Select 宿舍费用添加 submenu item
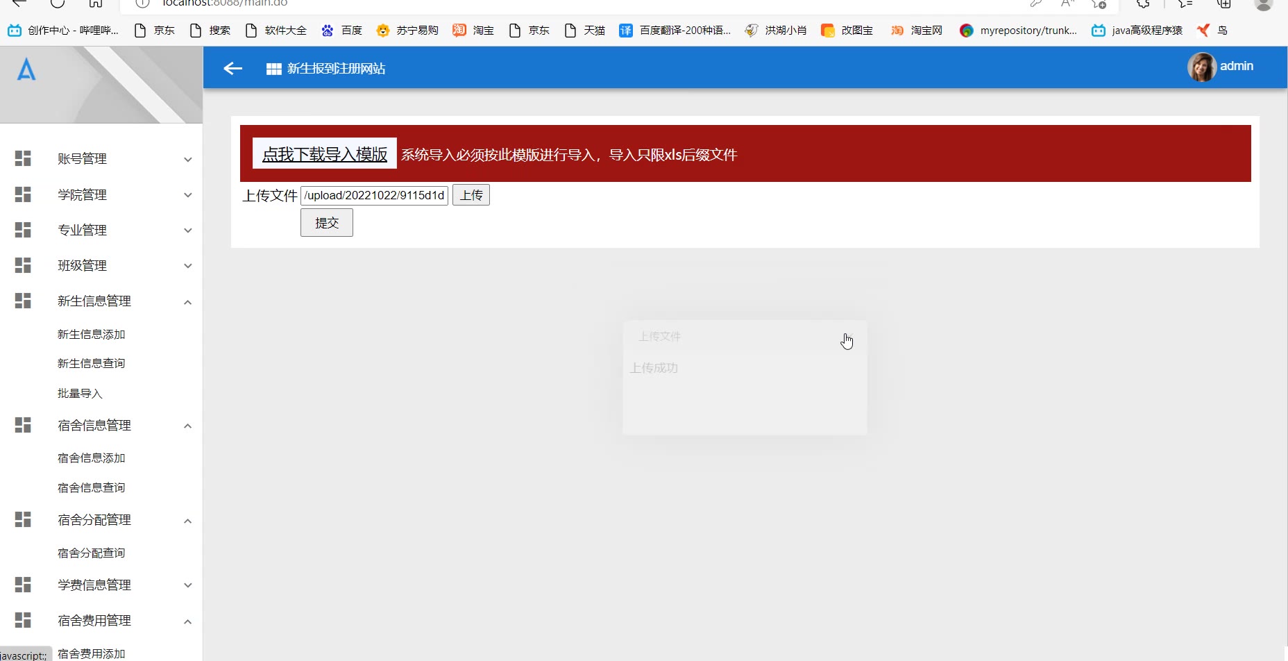Viewport: 1288px width, 661px height. point(91,653)
